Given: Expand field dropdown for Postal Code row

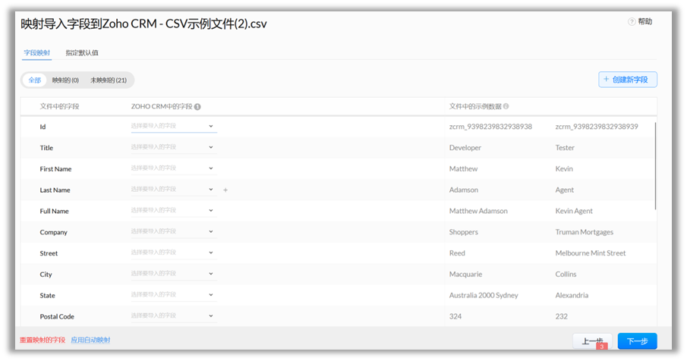Looking at the screenshot, I should [174, 316].
